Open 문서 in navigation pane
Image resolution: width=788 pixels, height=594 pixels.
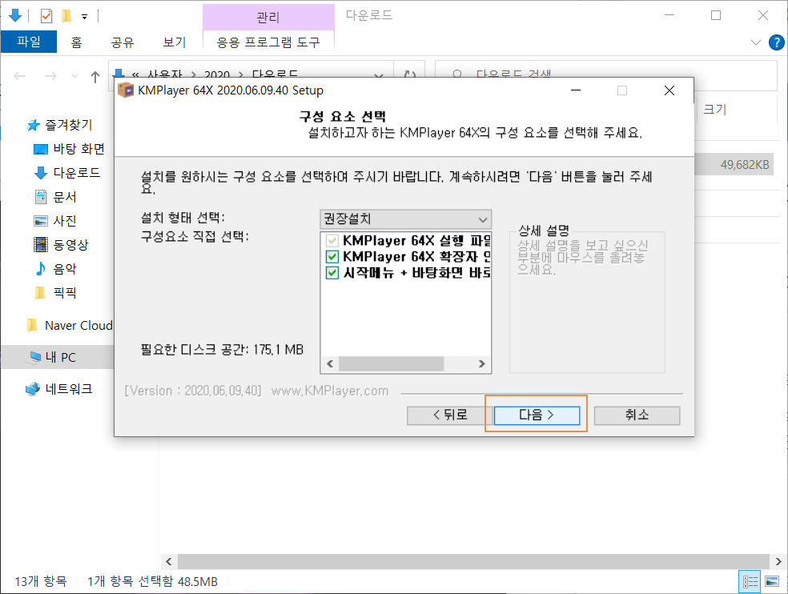65,197
